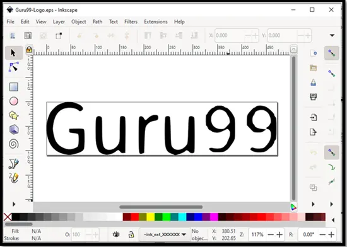Open the layer selector dropdown
Screen dimensions: 347x247
click(165, 234)
